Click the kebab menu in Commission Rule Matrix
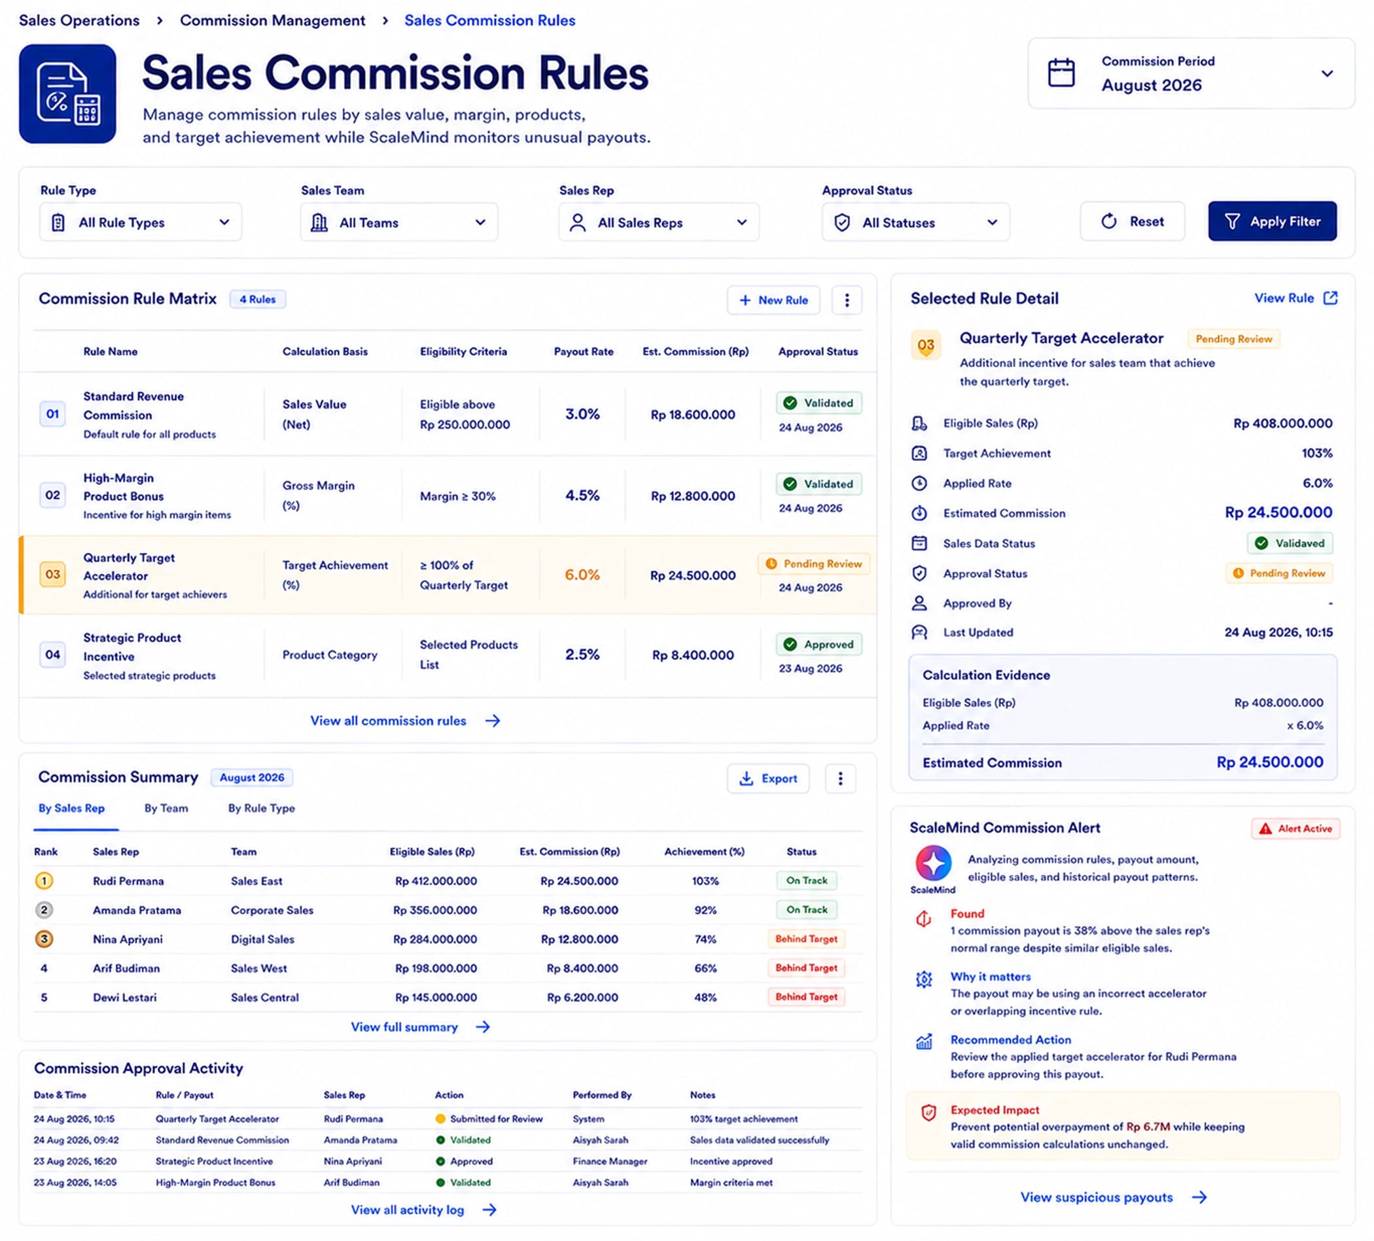Viewport: 1374px width, 1241px height. point(847,300)
